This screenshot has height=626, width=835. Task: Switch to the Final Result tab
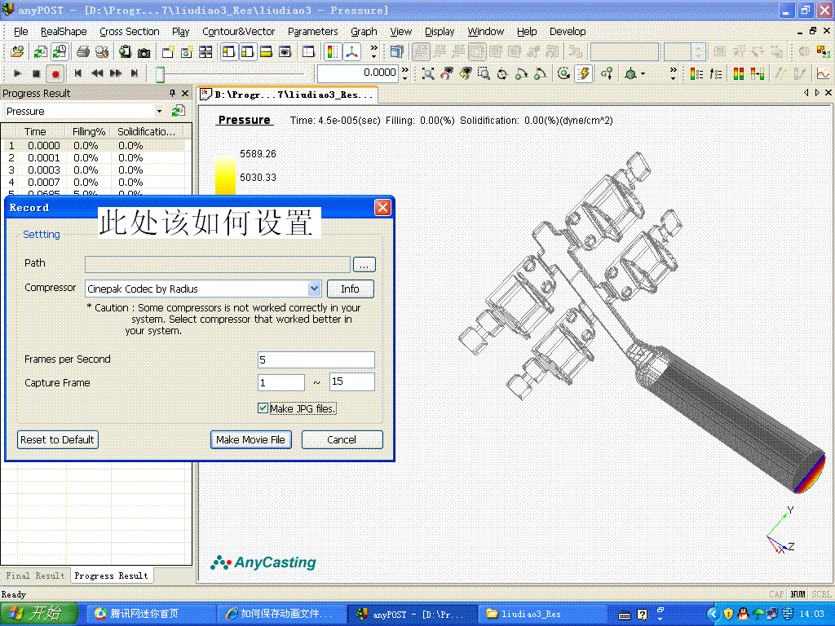(x=35, y=575)
